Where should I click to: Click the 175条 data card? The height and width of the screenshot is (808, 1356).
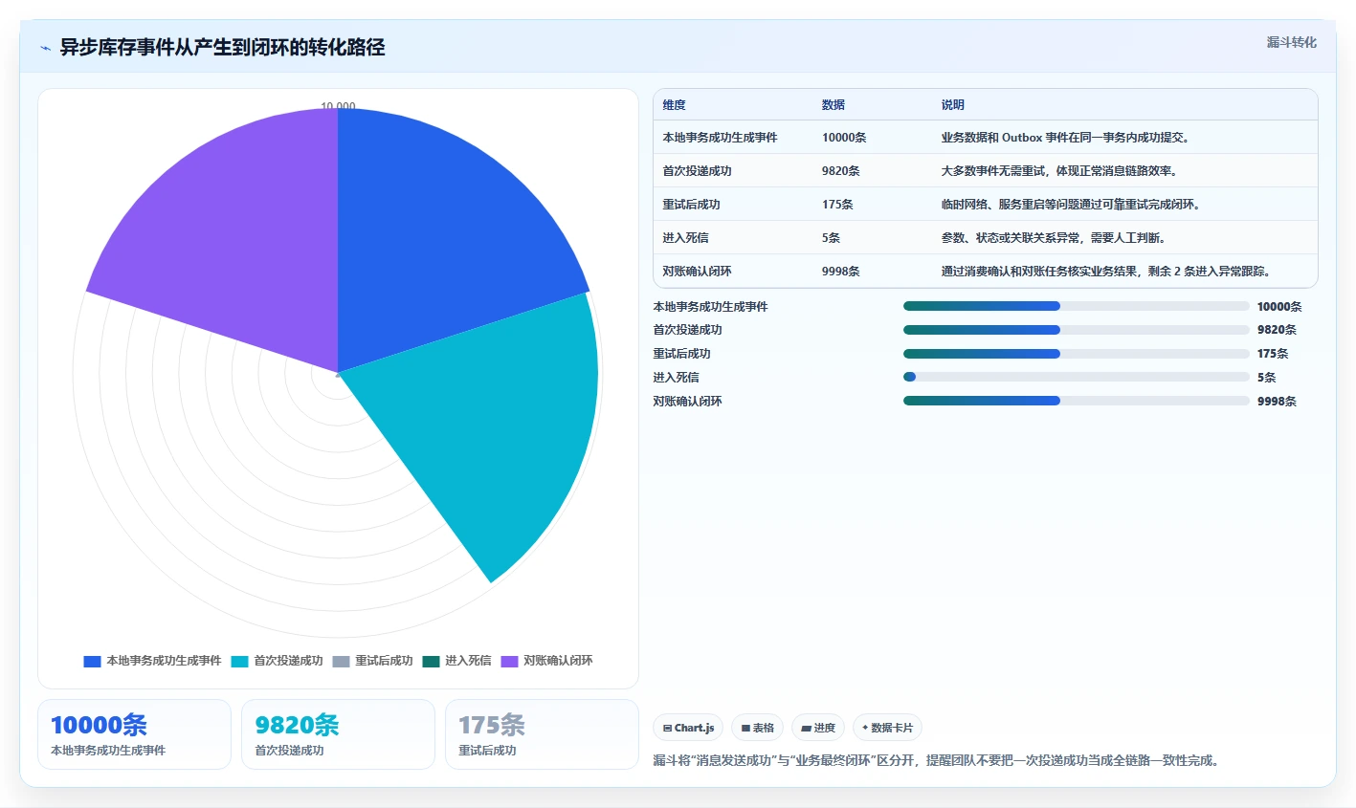pos(542,734)
